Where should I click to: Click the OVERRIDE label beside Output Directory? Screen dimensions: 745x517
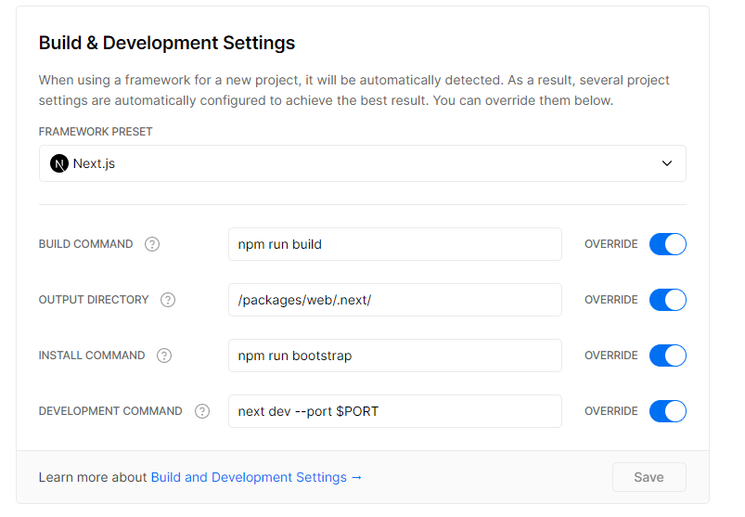click(611, 300)
